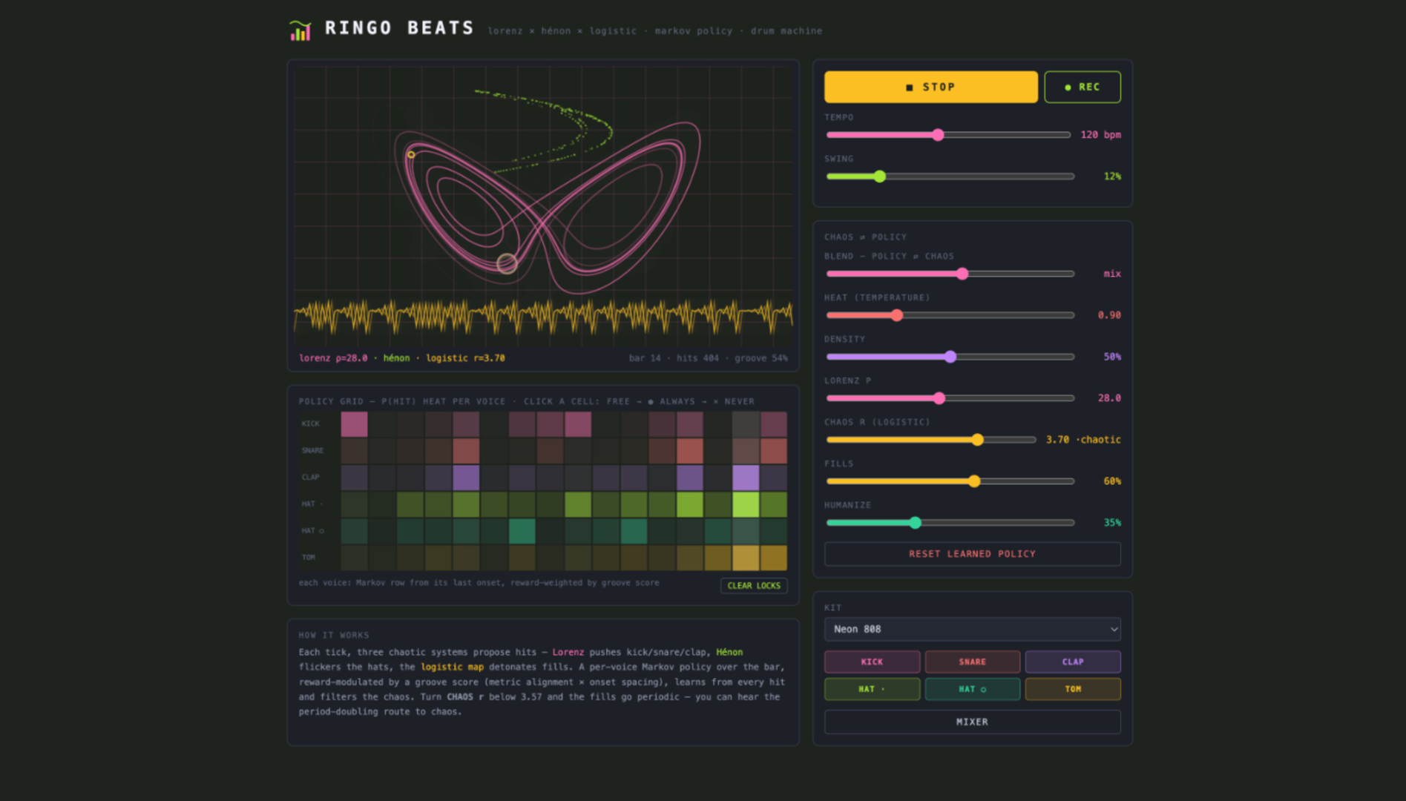Adjust the Tempo slider handle

click(938, 135)
